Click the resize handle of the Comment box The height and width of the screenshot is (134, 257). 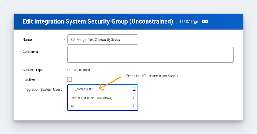point(232,61)
